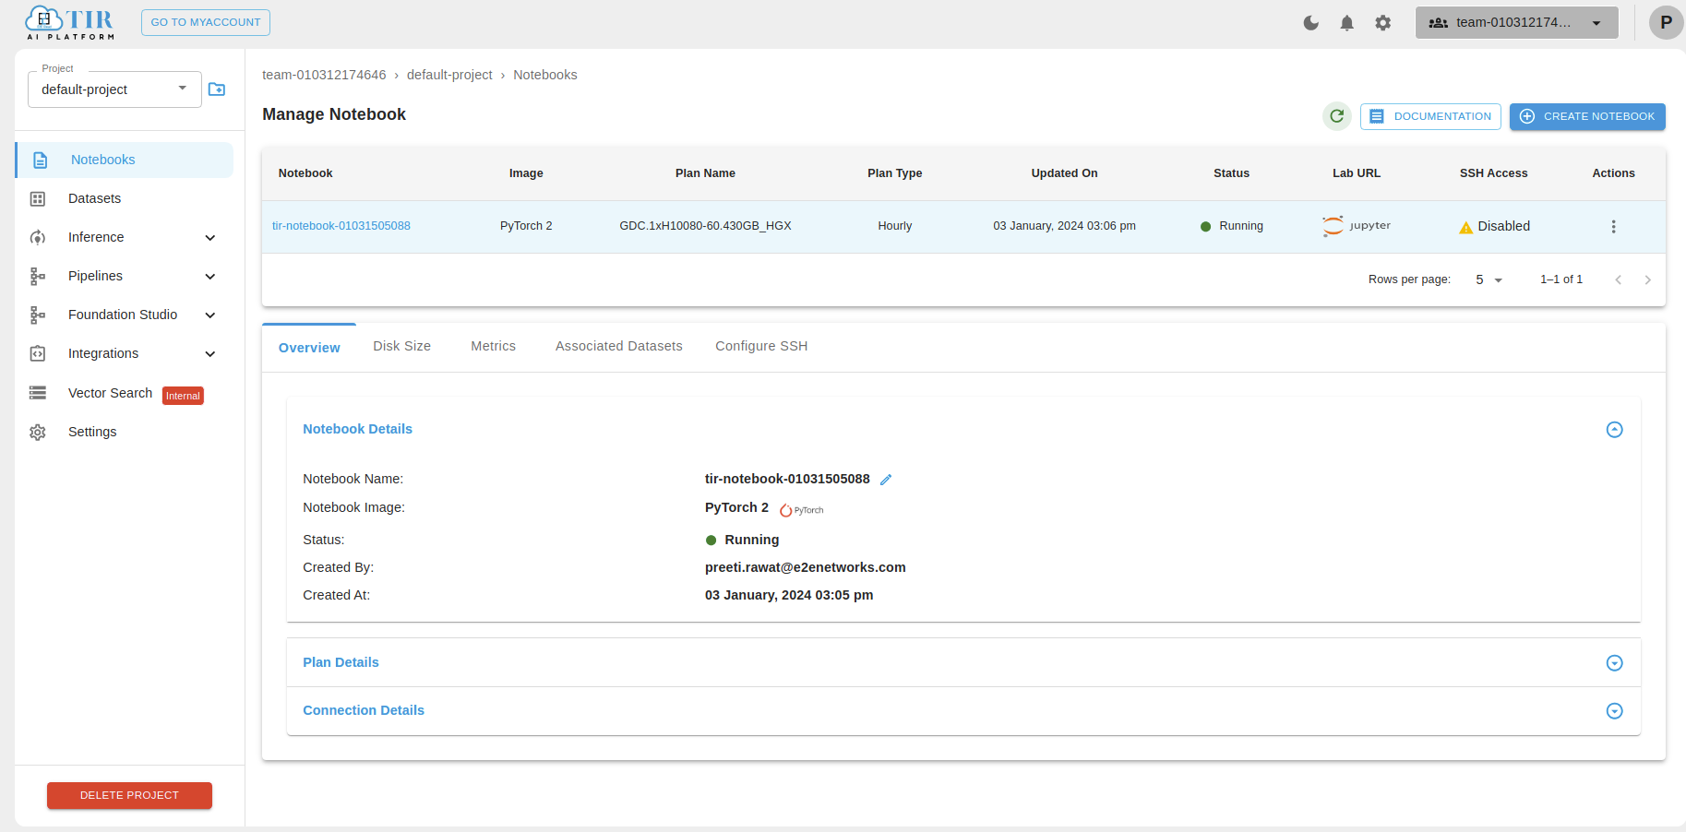This screenshot has height=832, width=1686.
Task: Switch to Configure SSH tab
Action: 761,346
